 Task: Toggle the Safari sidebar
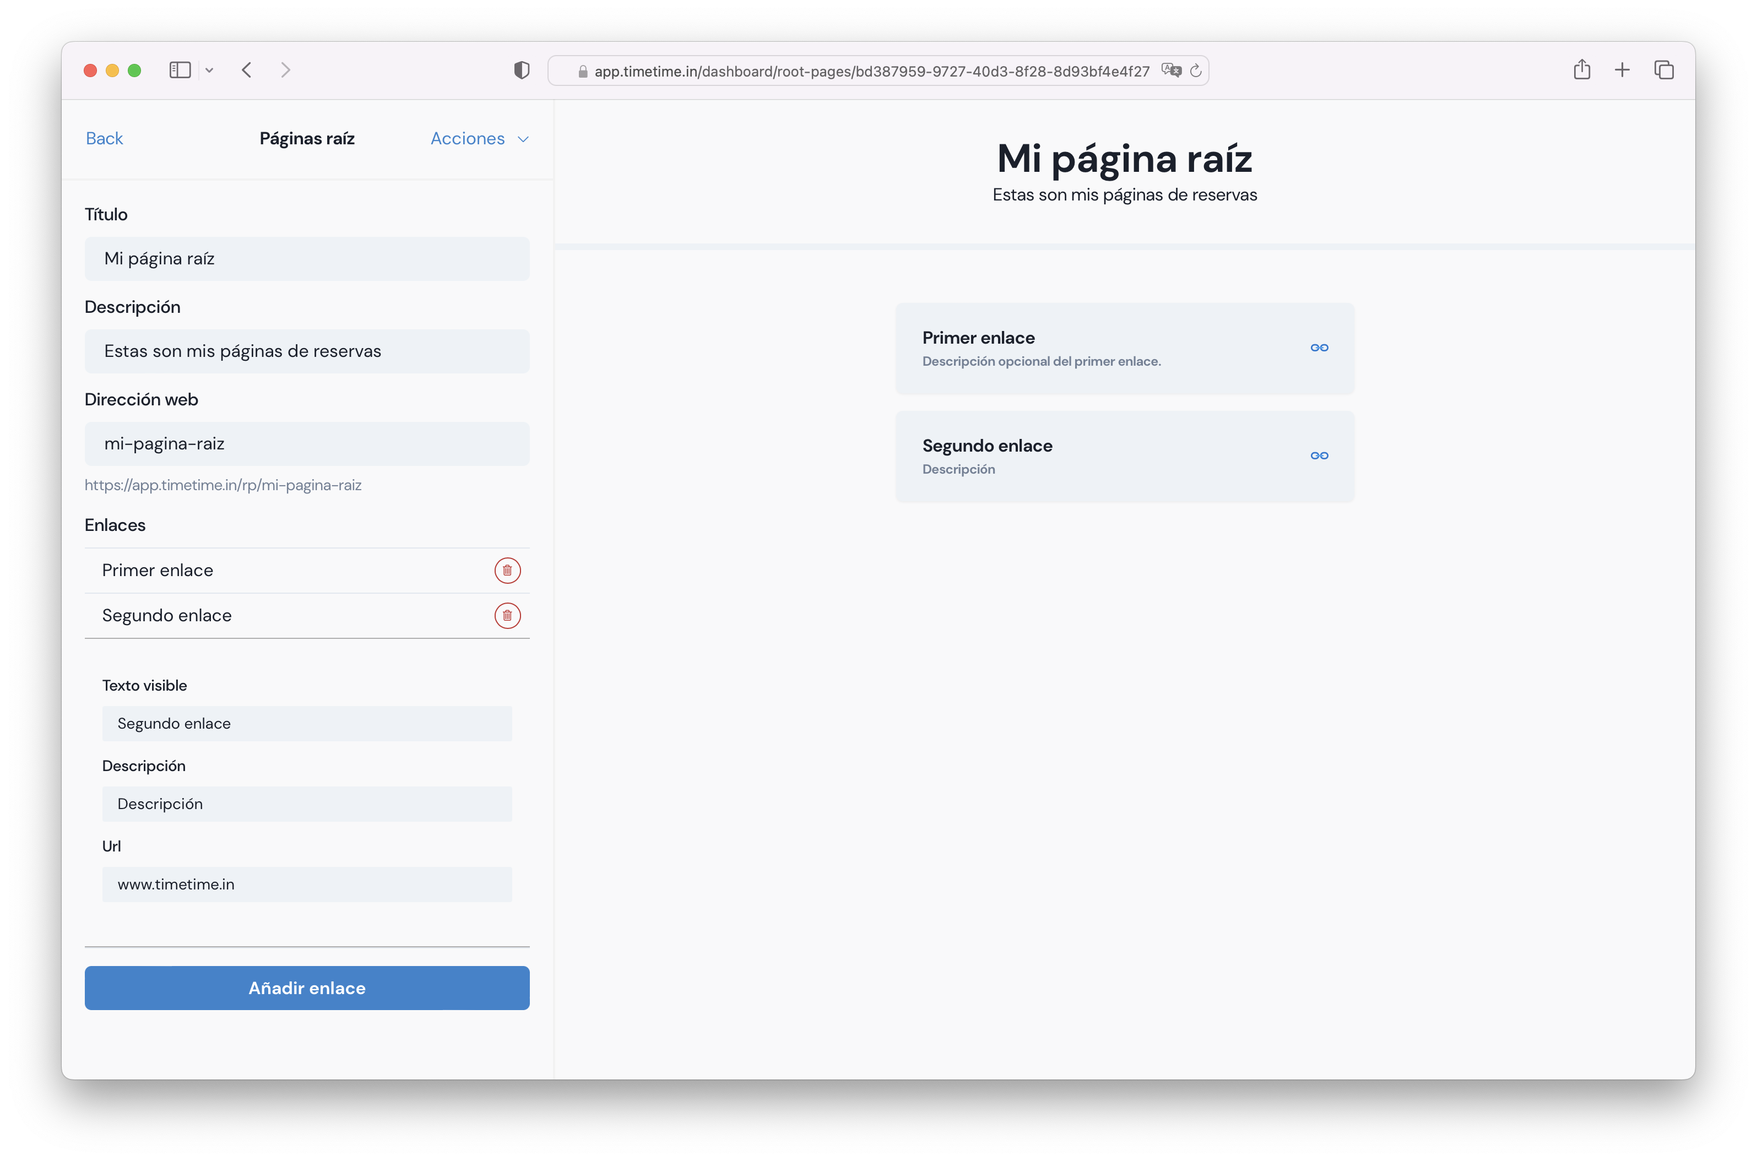pos(180,70)
